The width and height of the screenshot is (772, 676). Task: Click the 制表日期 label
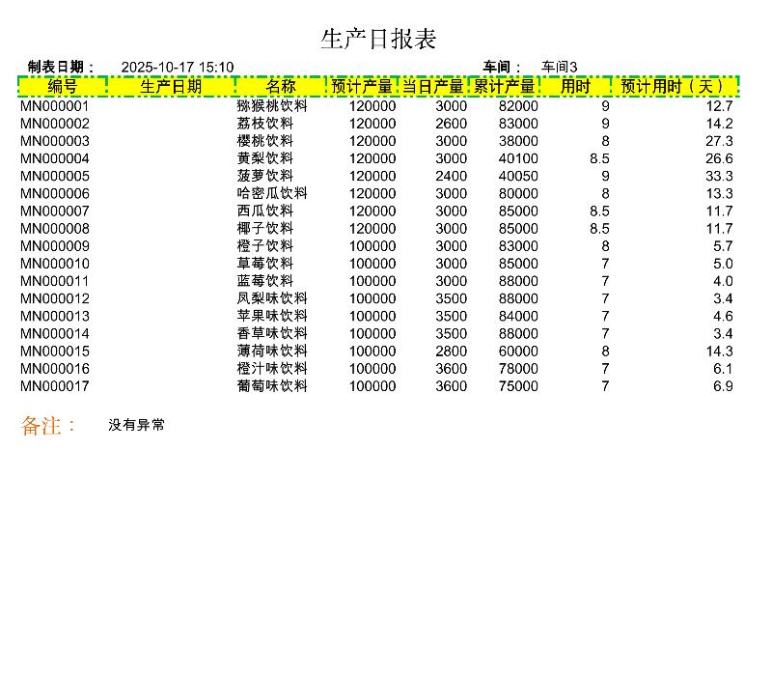coord(61,67)
